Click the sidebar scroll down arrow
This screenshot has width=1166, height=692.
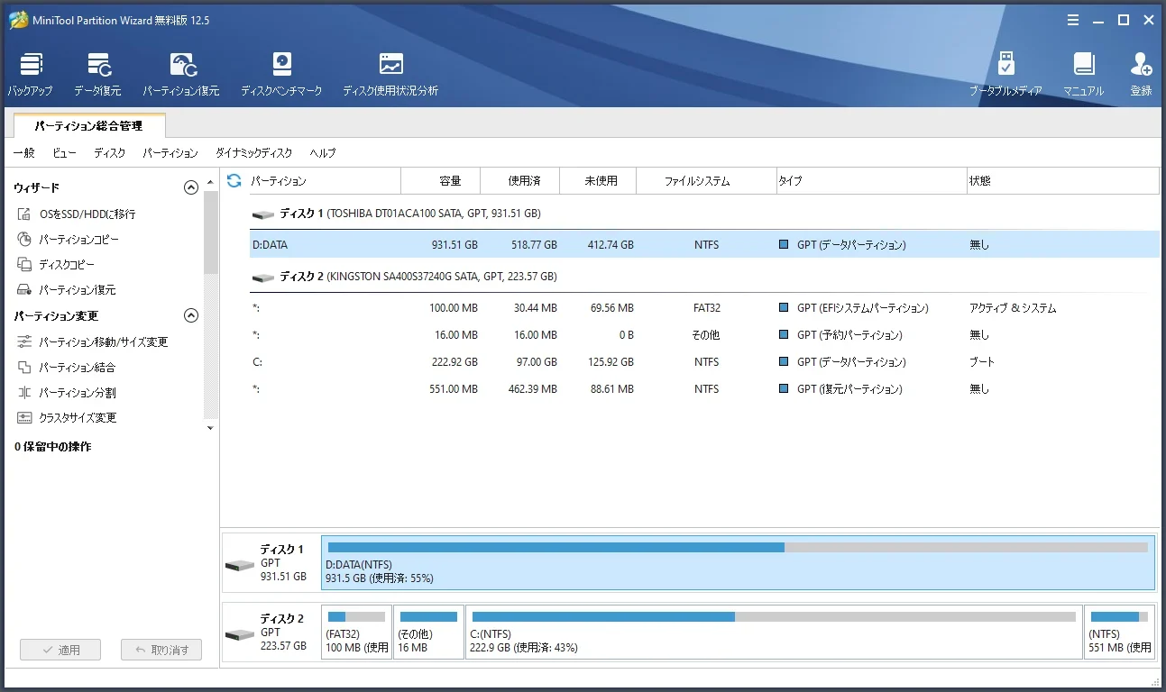(211, 428)
